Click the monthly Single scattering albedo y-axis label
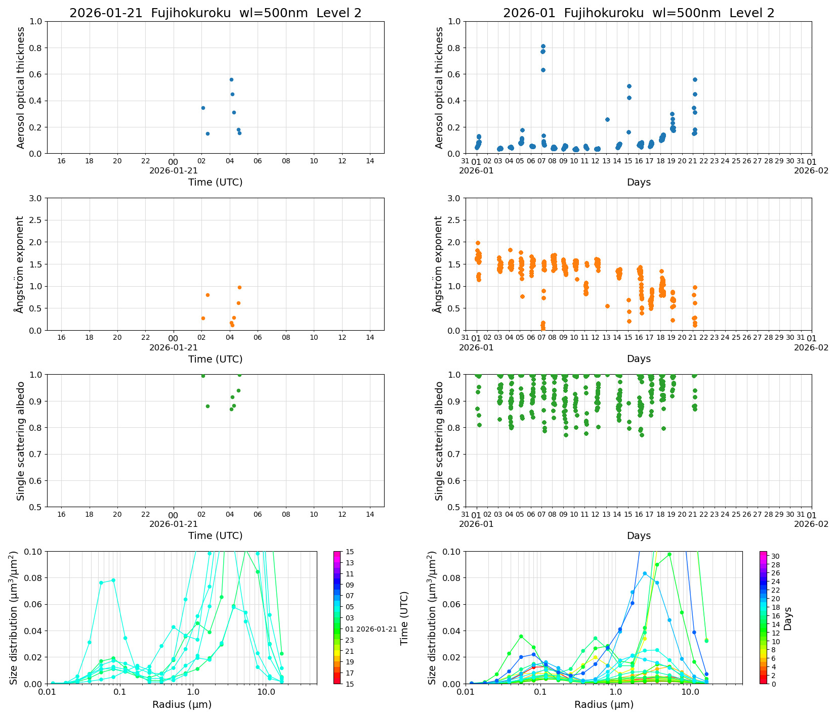Image resolution: width=837 pixels, height=718 pixels. (439, 441)
